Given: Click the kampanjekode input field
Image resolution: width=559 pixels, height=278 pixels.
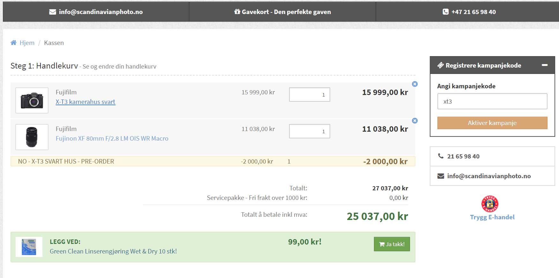Looking at the screenshot, I should pyautogui.click(x=492, y=101).
